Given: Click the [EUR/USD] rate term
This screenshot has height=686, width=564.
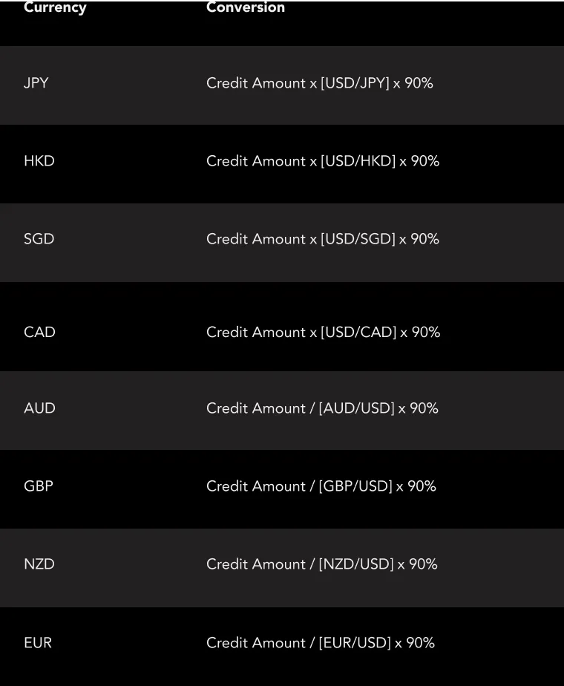Looking at the screenshot, I should click(355, 643).
